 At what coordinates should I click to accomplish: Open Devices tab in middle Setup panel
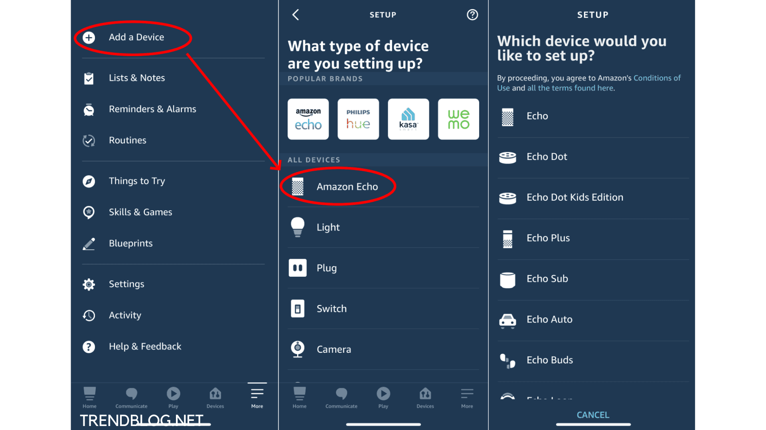pyautogui.click(x=425, y=397)
